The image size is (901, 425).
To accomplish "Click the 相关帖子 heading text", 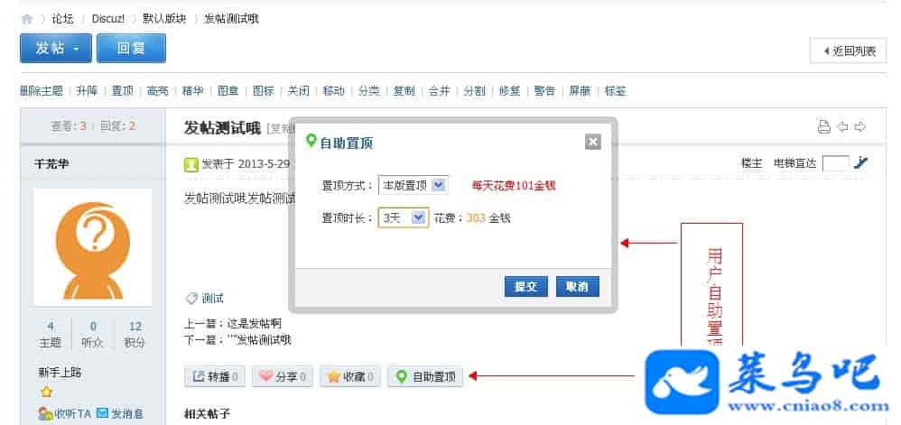I will point(208,413).
